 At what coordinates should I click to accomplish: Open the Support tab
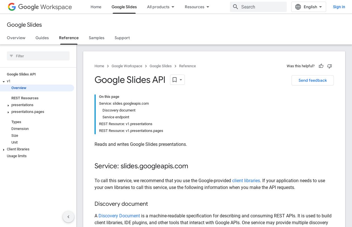click(122, 38)
